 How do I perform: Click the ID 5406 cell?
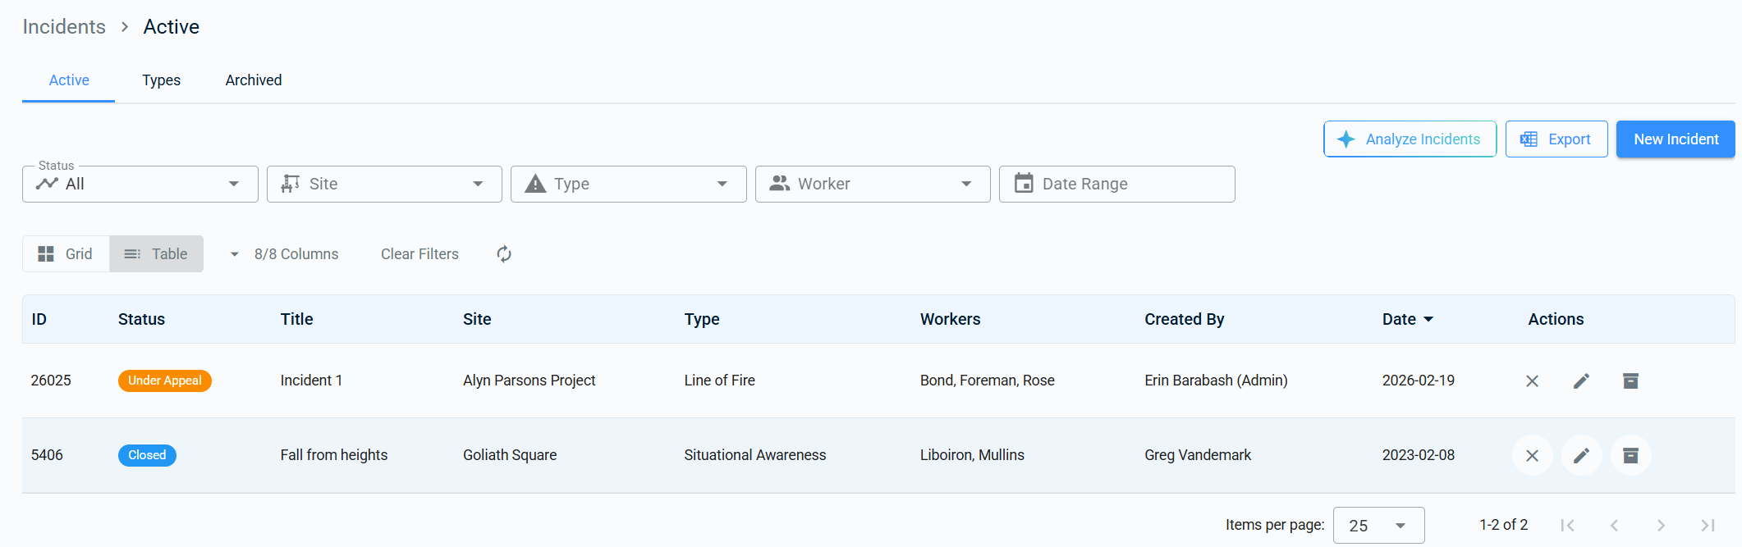pyautogui.click(x=47, y=455)
